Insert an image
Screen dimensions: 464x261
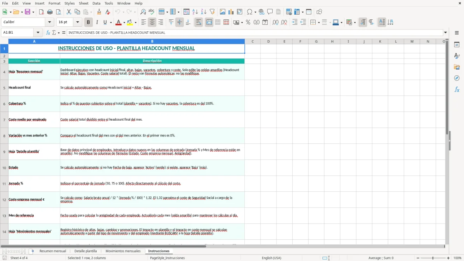coord(223,12)
